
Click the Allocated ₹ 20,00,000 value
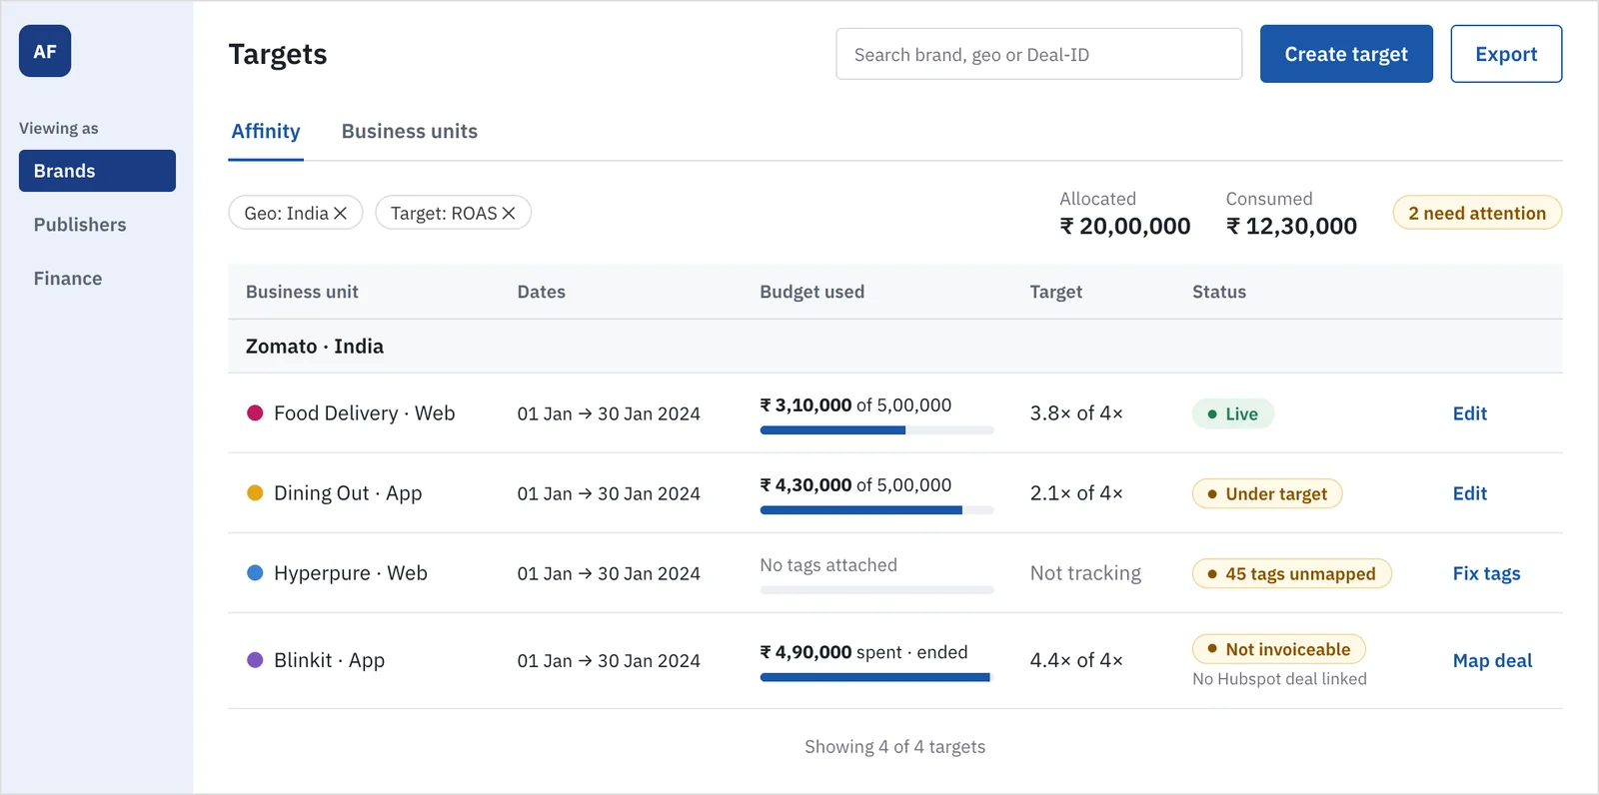[x=1125, y=226]
